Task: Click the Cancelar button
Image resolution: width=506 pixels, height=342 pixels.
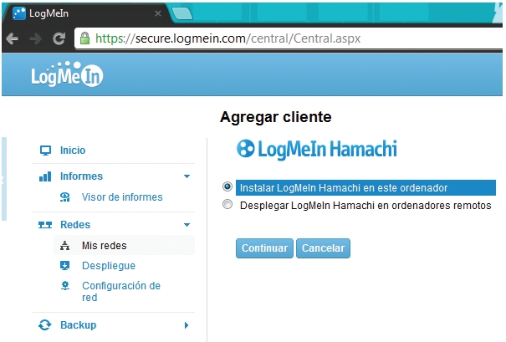Action: coord(323,248)
